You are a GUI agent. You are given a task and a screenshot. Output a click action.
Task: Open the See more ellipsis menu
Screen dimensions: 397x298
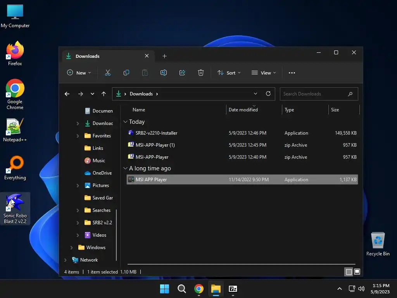tap(292, 73)
